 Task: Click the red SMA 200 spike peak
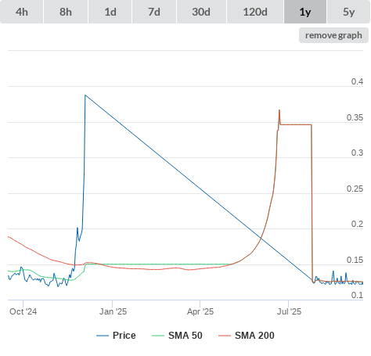tap(279, 110)
